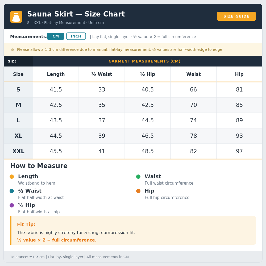Click the XL row hip value 93
266x266 pixels.
tap(239, 136)
